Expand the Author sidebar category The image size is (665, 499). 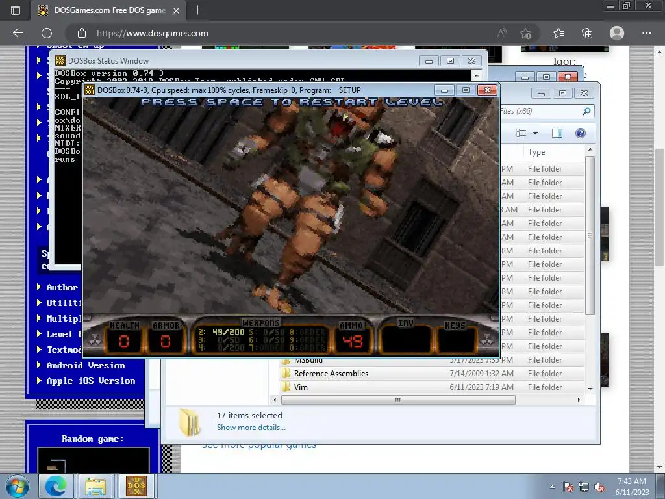39,287
